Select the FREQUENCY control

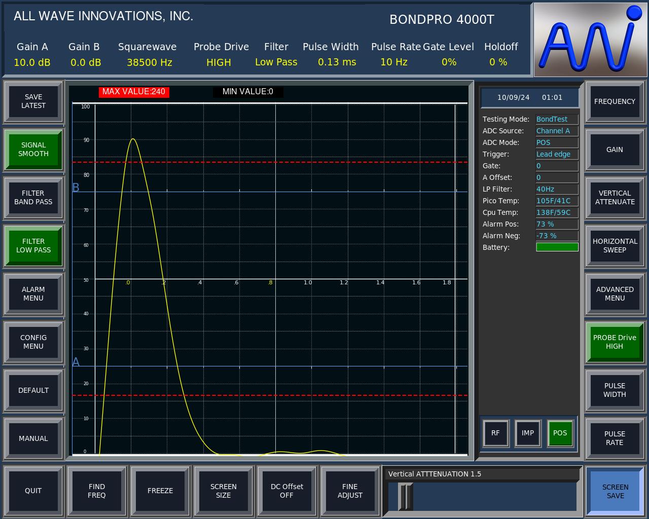point(615,101)
